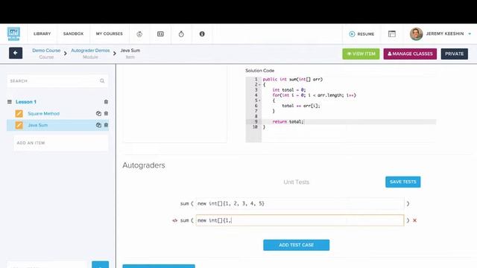Open the Demo Course breadcrumb link
The image size is (477, 268).
click(46, 51)
